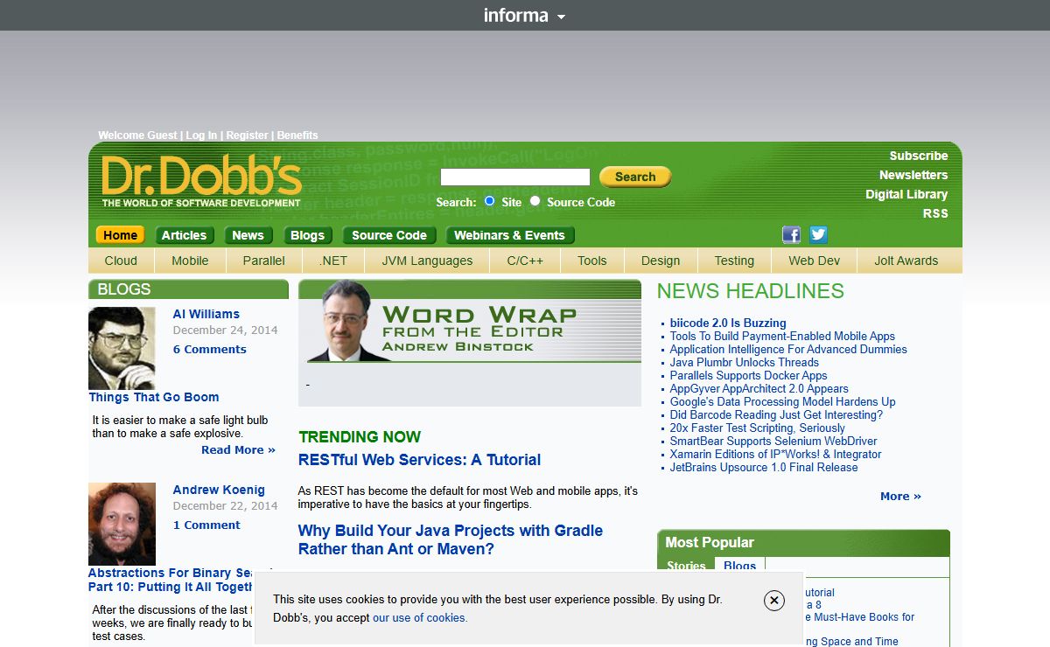Open Al Williams' author photo
The width and height of the screenshot is (1050, 647).
coord(122,348)
